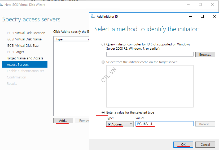Viewport: 219px width, 150px height.
Task: Click the initiator cache list box
Action: (150, 86)
